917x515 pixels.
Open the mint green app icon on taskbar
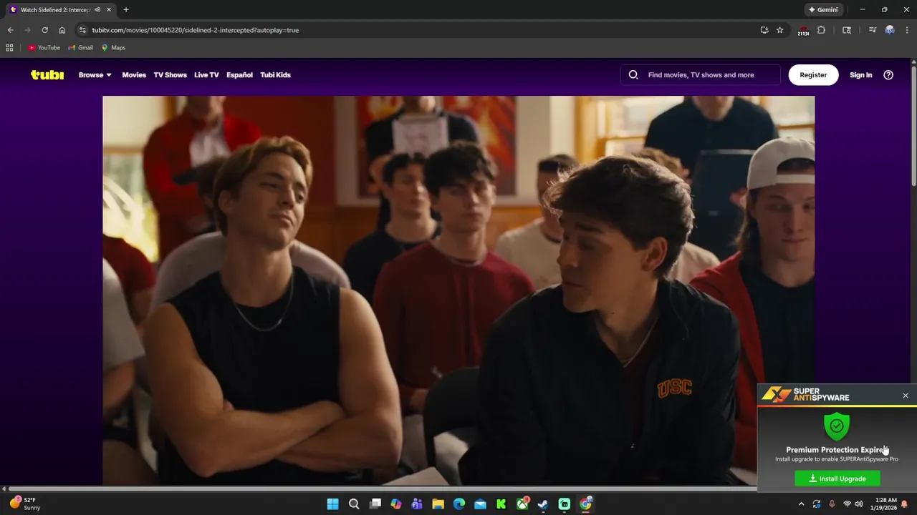(x=565, y=504)
